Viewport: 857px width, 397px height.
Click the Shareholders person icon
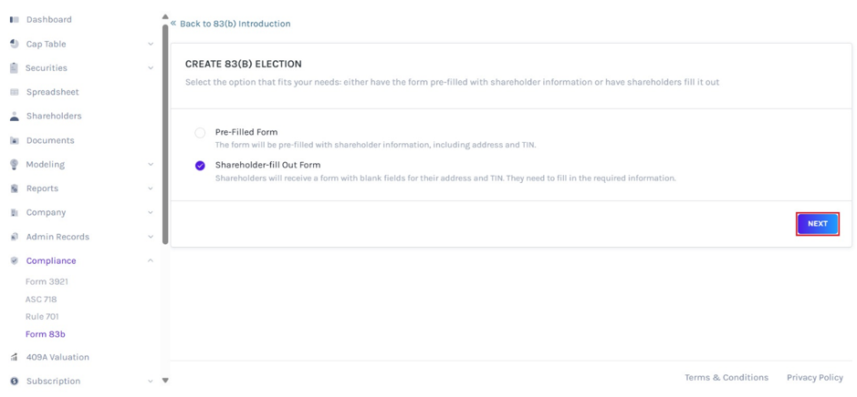coord(15,117)
